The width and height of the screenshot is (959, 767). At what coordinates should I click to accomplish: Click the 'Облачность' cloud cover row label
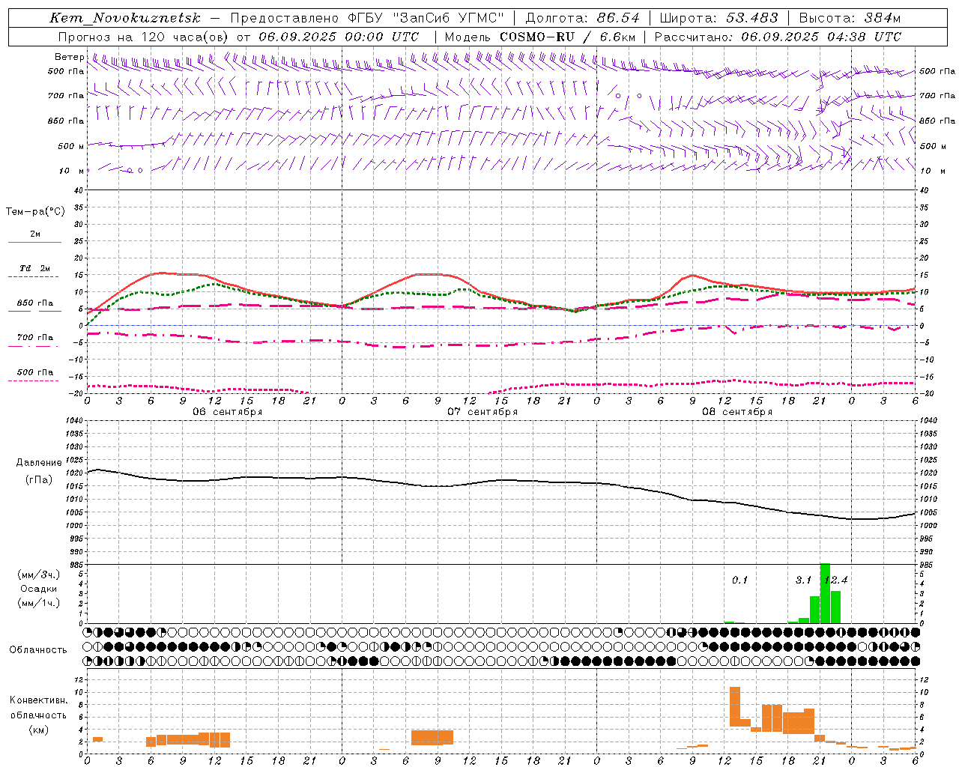tap(38, 649)
